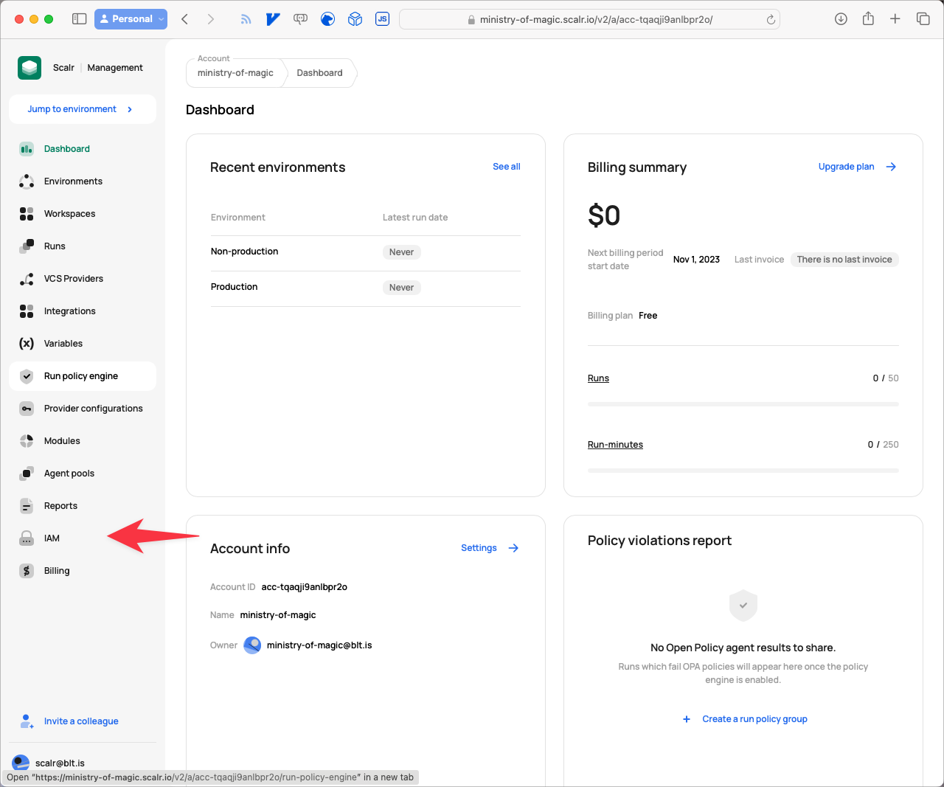944x787 pixels.
Task: Click the JS extension icon
Action: pos(382,19)
